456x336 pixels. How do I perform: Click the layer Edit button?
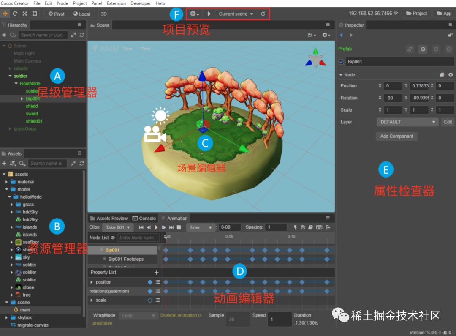coord(448,122)
